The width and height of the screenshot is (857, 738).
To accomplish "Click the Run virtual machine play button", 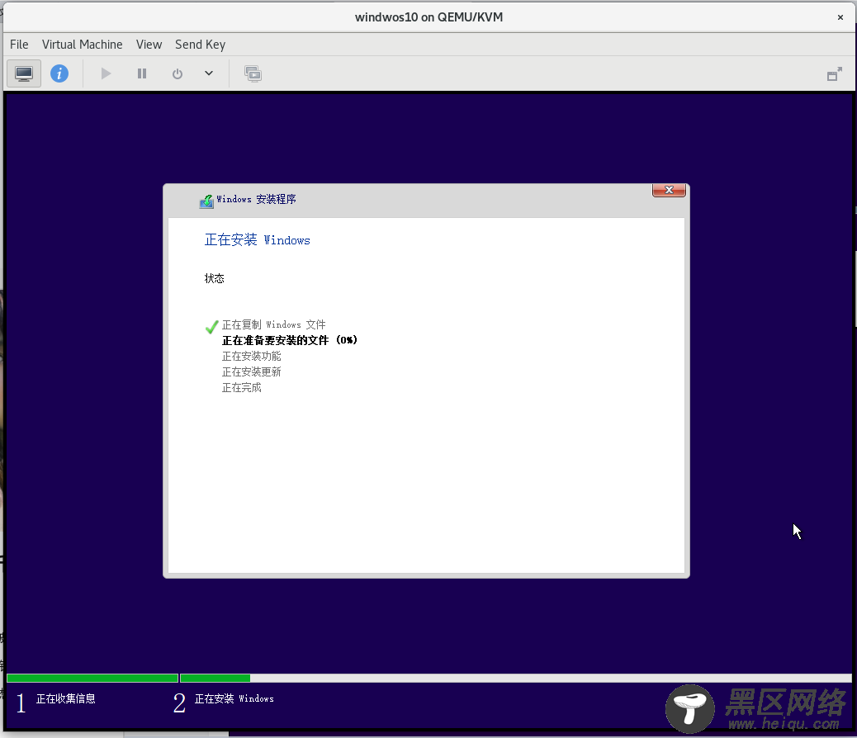I will click(106, 73).
